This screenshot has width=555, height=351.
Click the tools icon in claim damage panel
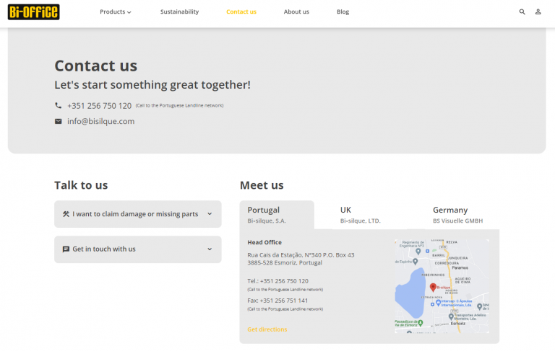66,214
